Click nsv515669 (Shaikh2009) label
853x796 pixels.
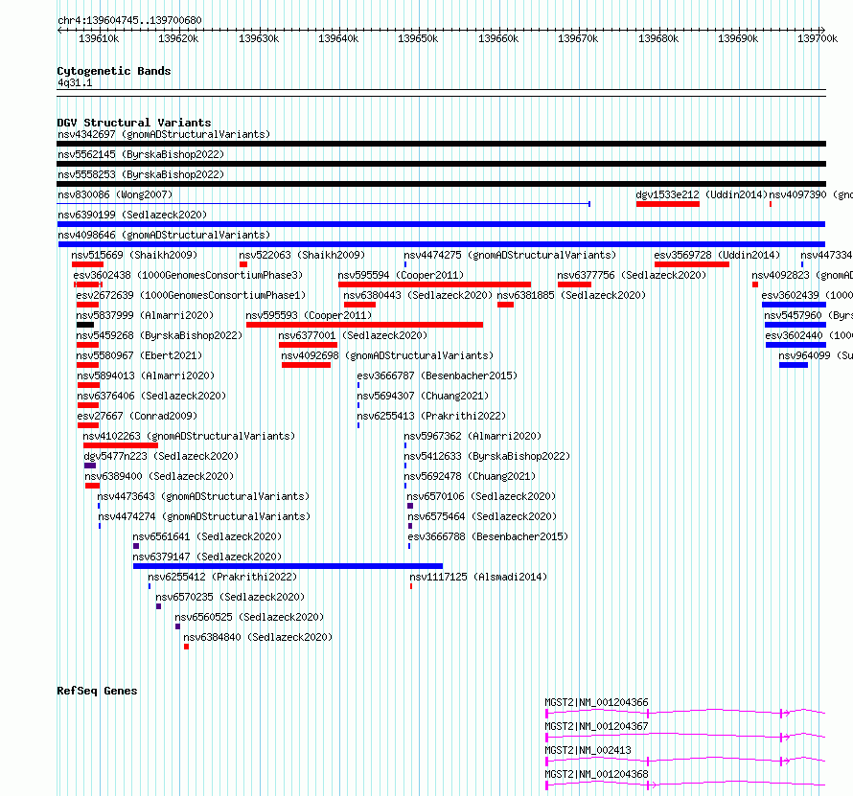click(x=134, y=255)
